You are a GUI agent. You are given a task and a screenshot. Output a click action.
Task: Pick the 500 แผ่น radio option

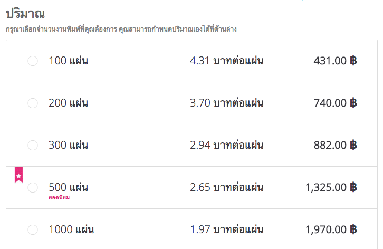coord(33,188)
